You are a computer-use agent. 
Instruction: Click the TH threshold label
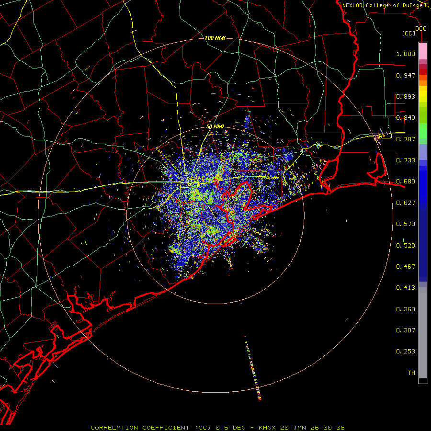411,373
